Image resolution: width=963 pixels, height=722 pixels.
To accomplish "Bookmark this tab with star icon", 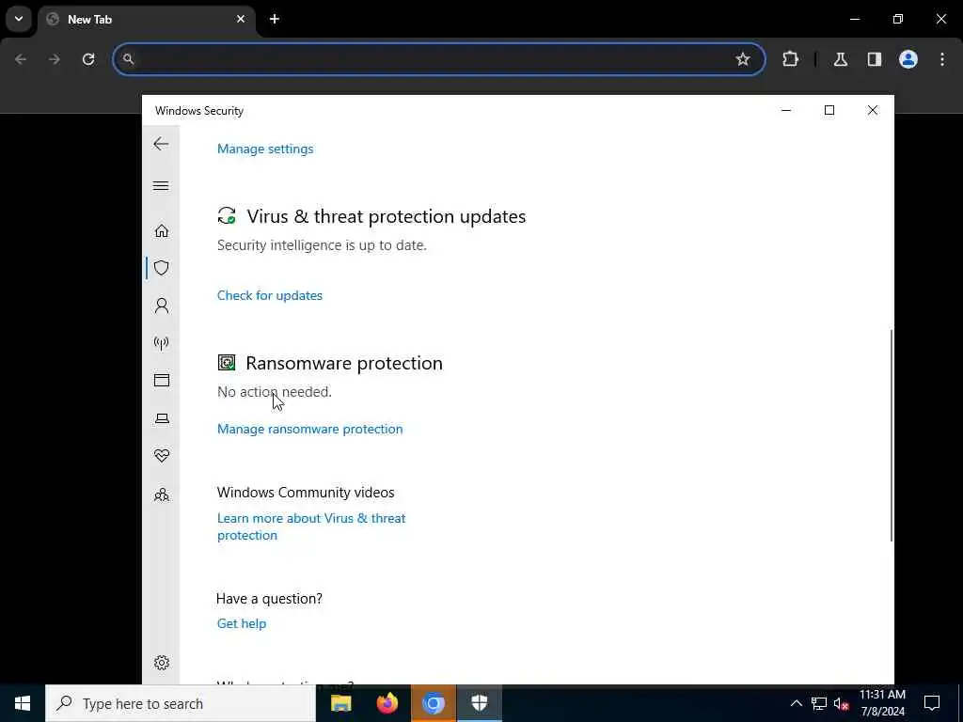I will pos(743,59).
